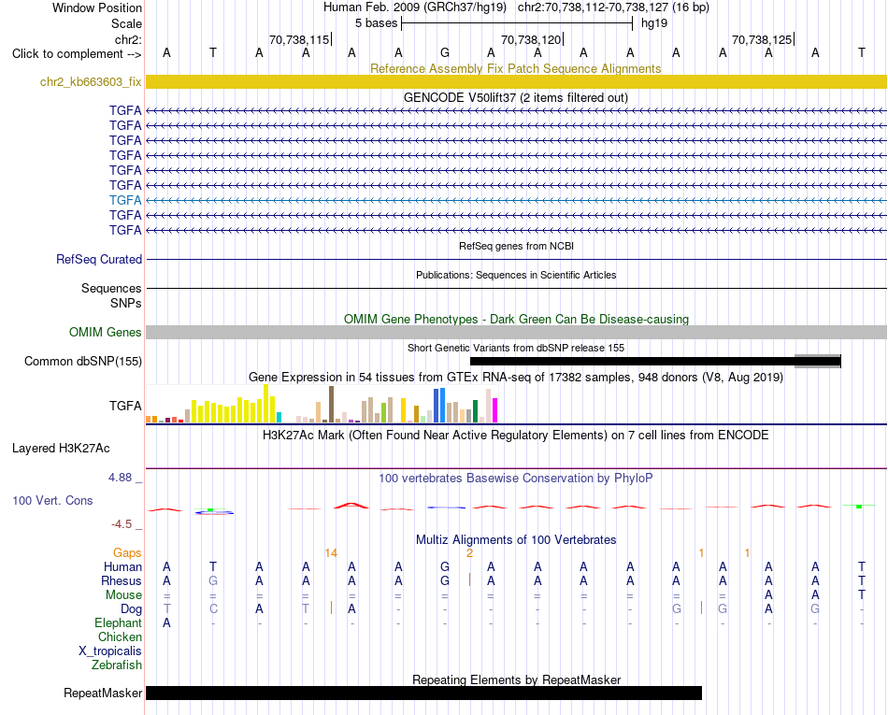Open the GENCODE V50lift37 track title
Image resolution: width=888 pixels, height=715 pixels.
[515, 97]
